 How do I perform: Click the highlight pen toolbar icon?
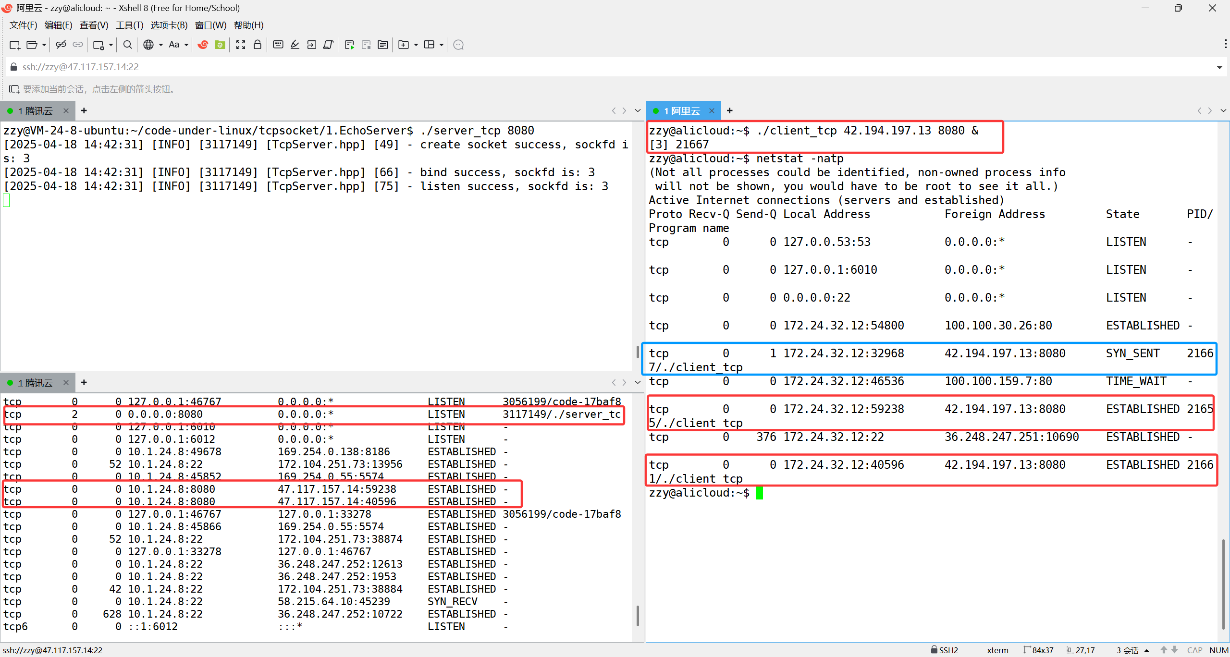tap(295, 45)
